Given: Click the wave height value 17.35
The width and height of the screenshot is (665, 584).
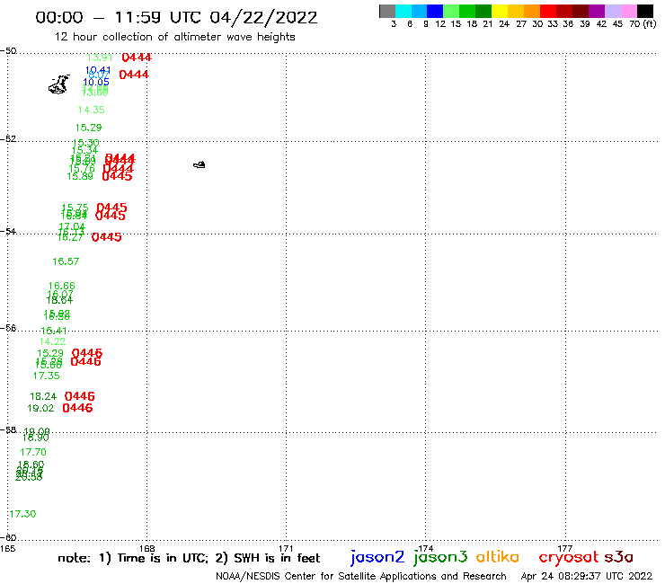Looking at the screenshot, I should coord(46,376).
